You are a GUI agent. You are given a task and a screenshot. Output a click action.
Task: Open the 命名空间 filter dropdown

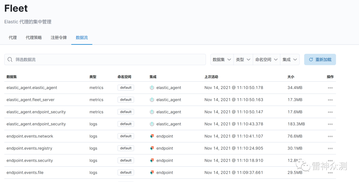(x=267, y=59)
